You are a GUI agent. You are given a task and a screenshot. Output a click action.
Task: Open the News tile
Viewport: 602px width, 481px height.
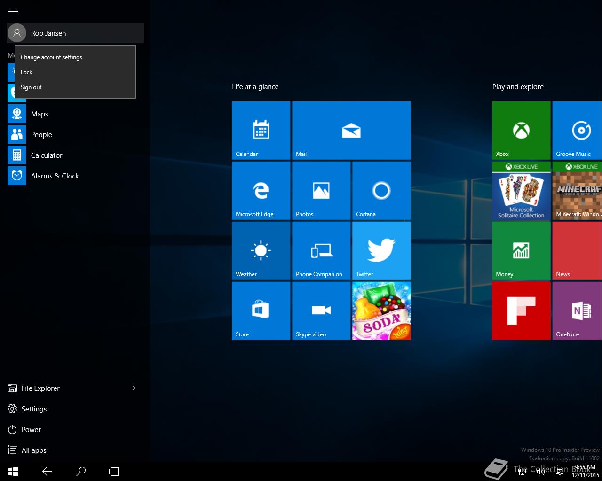click(x=577, y=251)
